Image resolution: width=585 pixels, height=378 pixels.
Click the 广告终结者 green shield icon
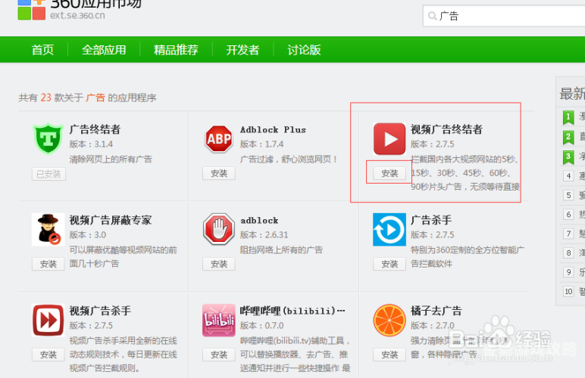tap(48, 139)
